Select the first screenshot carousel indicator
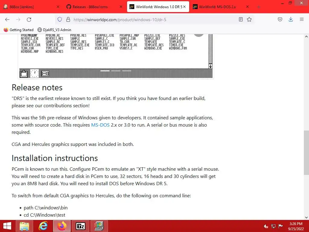309x232 pixels. [x=105, y=71]
